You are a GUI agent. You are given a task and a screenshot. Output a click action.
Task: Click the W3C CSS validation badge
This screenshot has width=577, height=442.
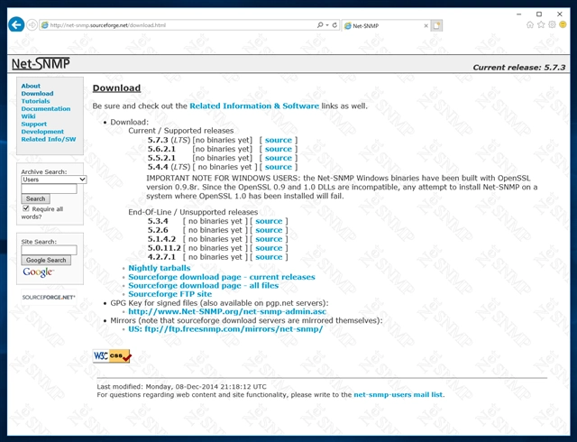112,355
